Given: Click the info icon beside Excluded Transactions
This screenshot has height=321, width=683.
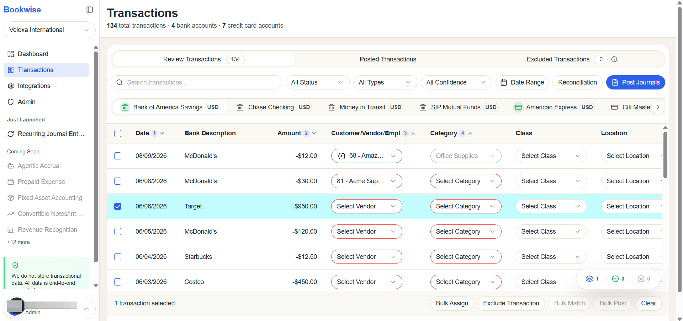Looking at the screenshot, I should pos(614,59).
